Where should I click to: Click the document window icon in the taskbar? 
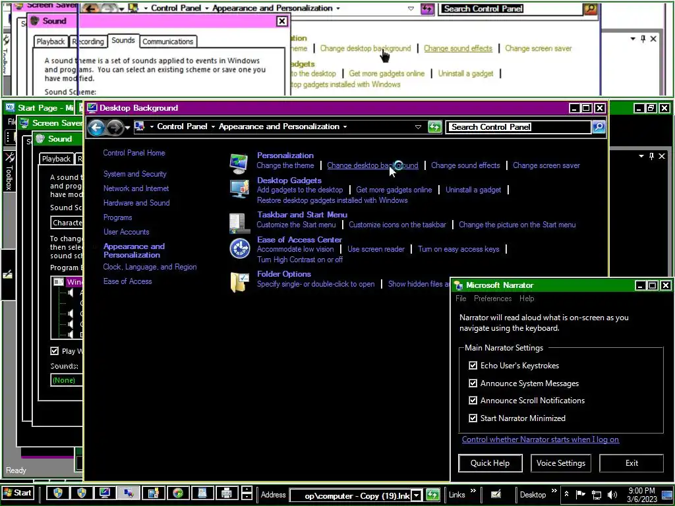[x=202, y=493]
